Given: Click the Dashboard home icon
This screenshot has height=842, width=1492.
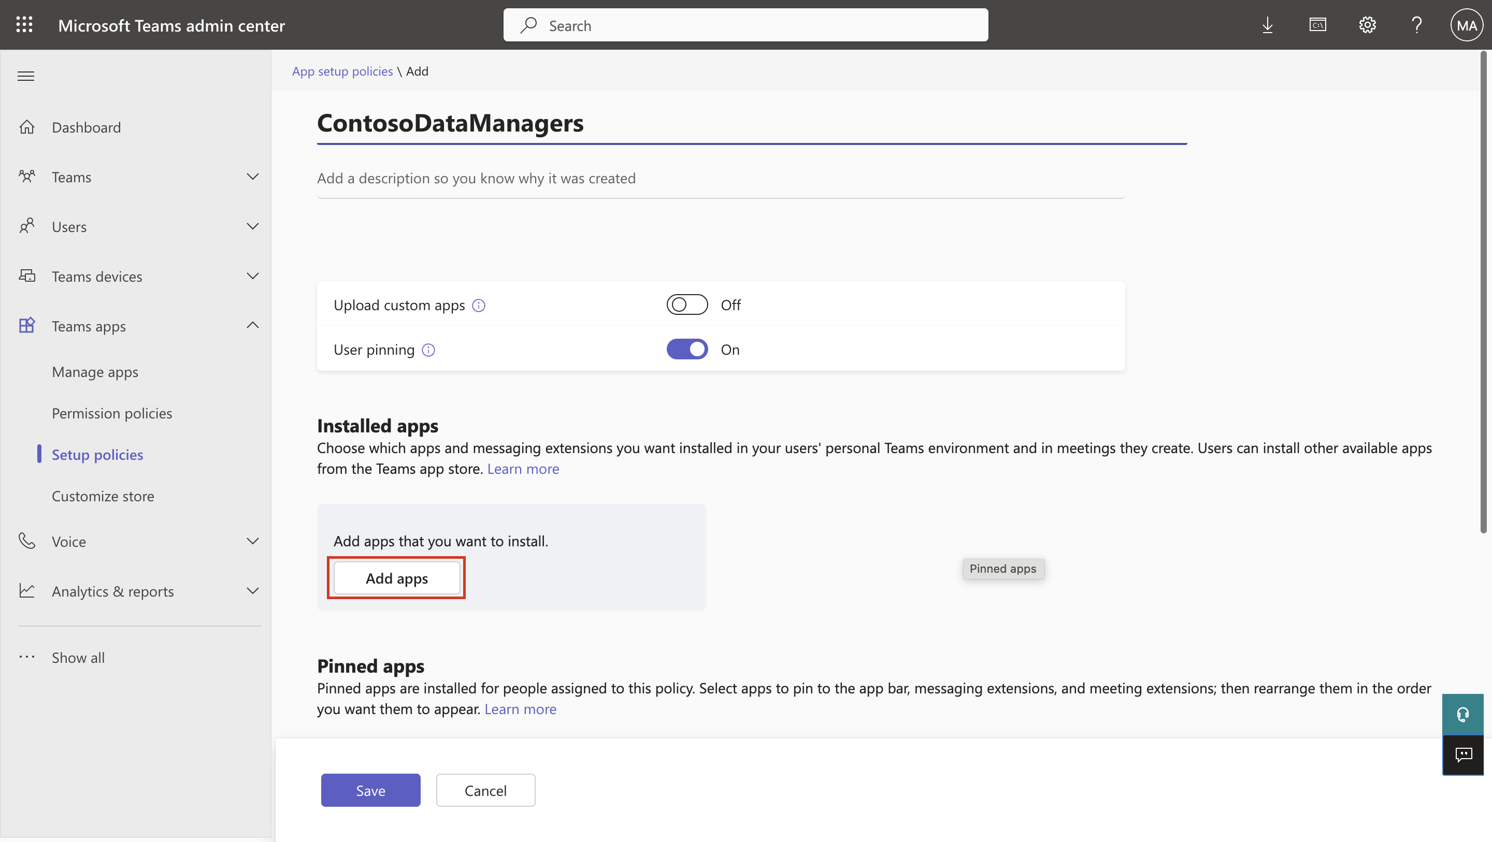Looking at the screenshot, I should coord(27,127).
